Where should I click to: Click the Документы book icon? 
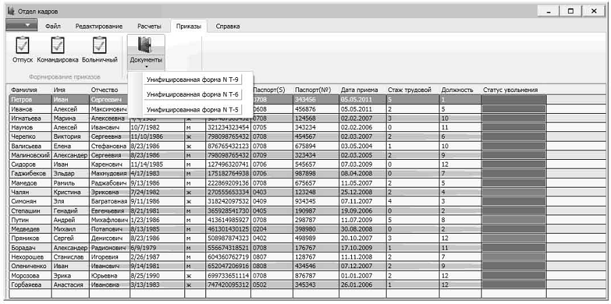pos(145,45)
